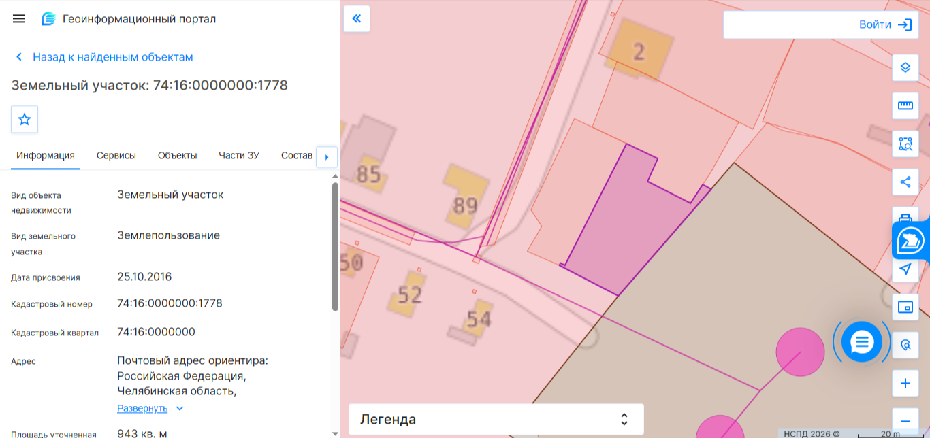
Task: Click building number 2 on the map
Action: (x=639, y=51)
